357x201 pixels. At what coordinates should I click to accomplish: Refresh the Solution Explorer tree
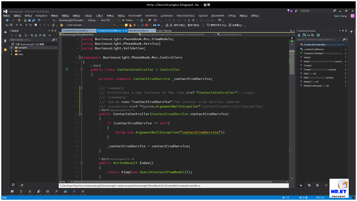click(x=36, y=36)
